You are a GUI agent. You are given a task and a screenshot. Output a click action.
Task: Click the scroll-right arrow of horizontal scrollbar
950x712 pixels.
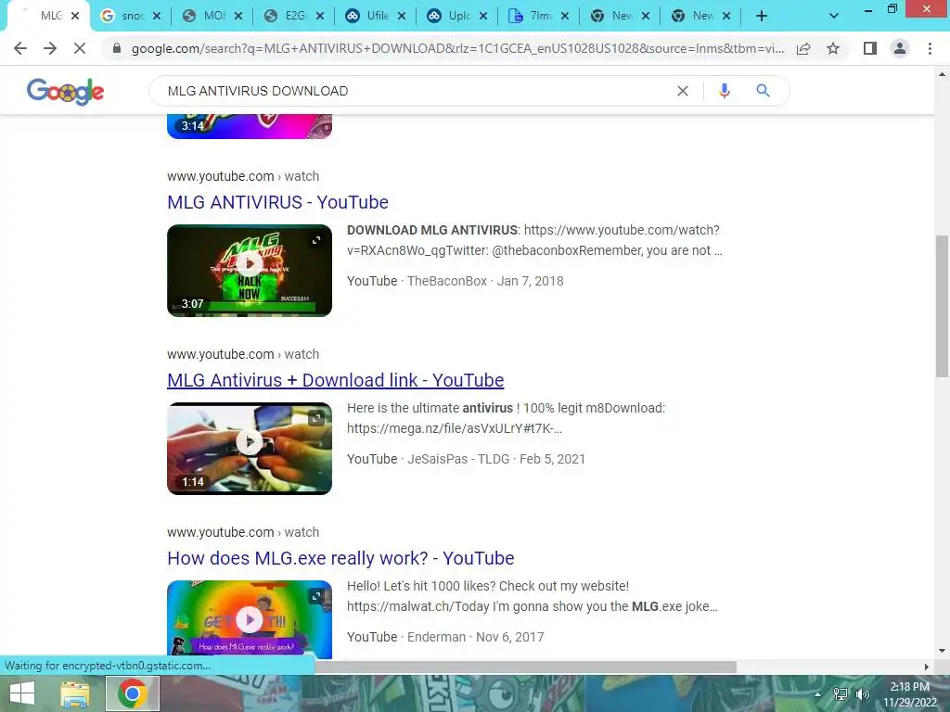pos(926,667)
